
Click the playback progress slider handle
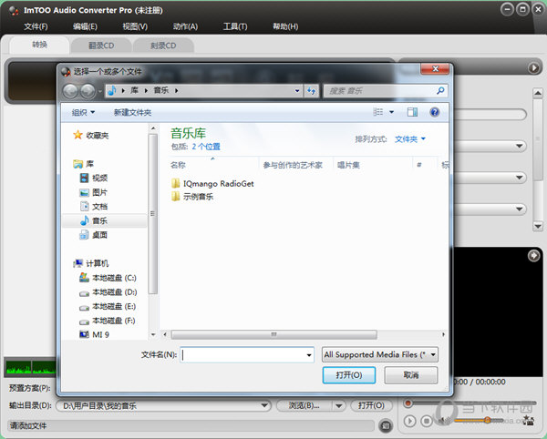click(x=408, y=403)
